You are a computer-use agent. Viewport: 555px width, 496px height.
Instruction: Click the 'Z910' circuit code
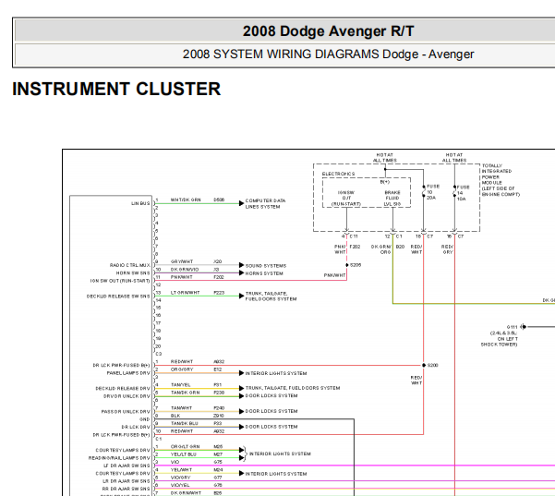point(219,416)
